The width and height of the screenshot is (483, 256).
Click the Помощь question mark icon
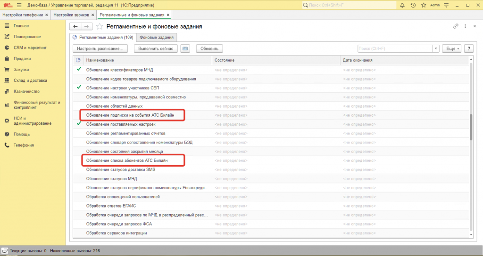(x=7, y=134)
